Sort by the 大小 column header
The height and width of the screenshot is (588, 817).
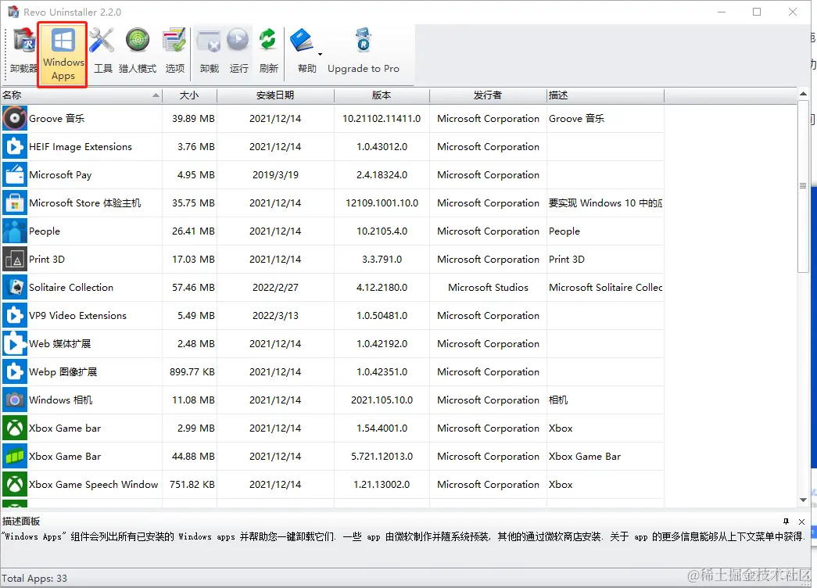click(x=189, y=95)
